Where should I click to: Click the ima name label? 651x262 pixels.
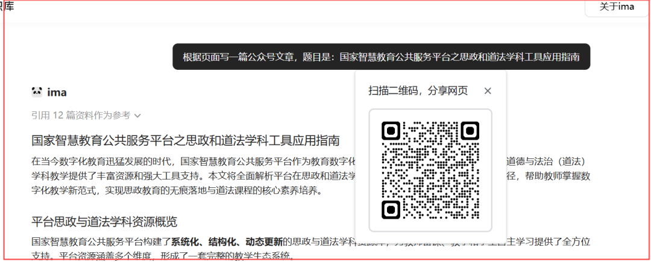[x=57, y=92]
